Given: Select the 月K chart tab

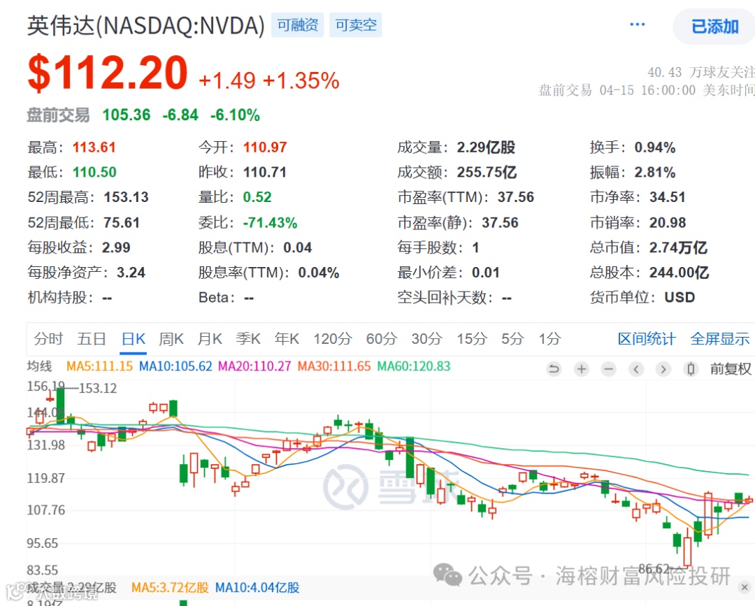Looking at the screenshot, I should tap(210, 339).
